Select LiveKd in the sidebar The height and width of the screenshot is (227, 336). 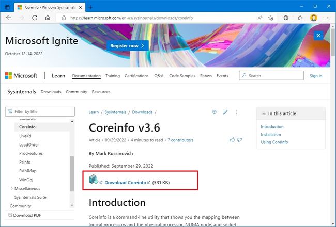point(25,136)
